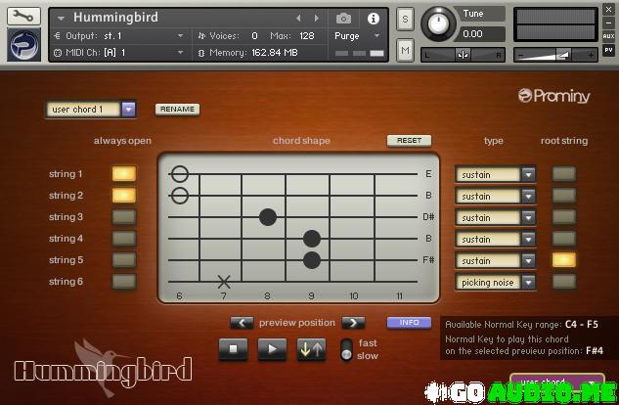Expand the Output st. 1 dropdown
This screenshot has width=619, height=405.
(x=180, y=36)
